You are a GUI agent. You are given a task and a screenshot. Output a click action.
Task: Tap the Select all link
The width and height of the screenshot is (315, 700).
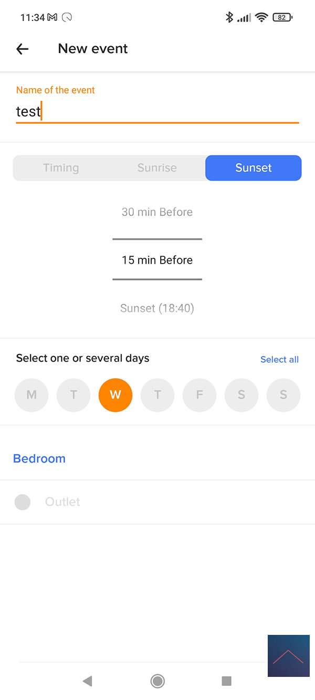pyautogui.click(x=279, y=360)
